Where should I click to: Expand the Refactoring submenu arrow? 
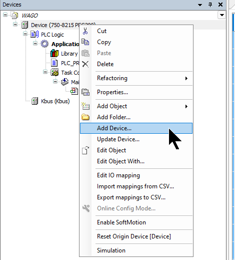[x=186, y=78]
